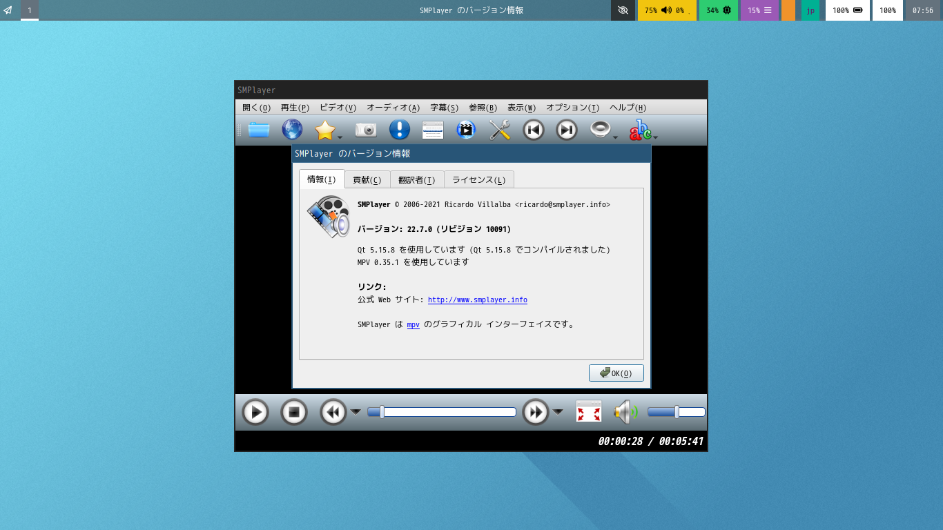Select workspace 1 in top bar

[30, 10]
